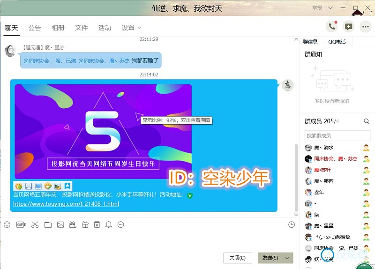Open the red envelope yen icon
This screenshot has width=375, height=269.
(97, 224)
